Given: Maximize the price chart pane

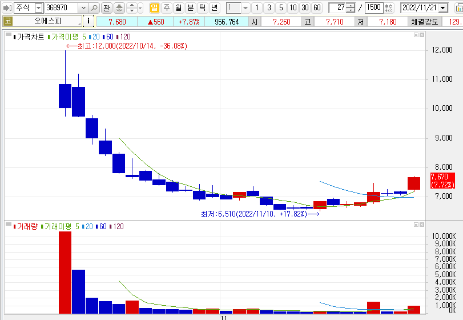Looking at the screenshot, I should pos(416,35).
